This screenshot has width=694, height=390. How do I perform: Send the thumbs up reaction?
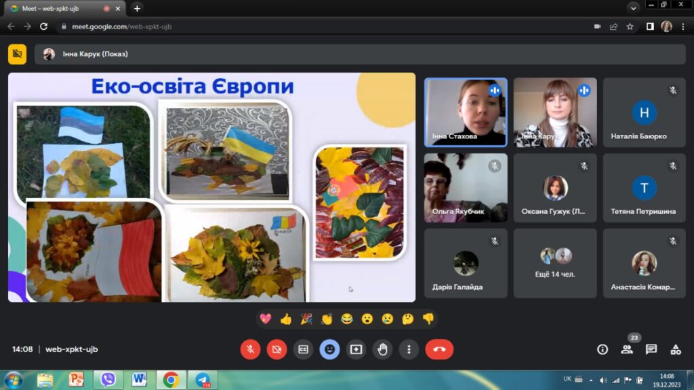pos(285,319)
